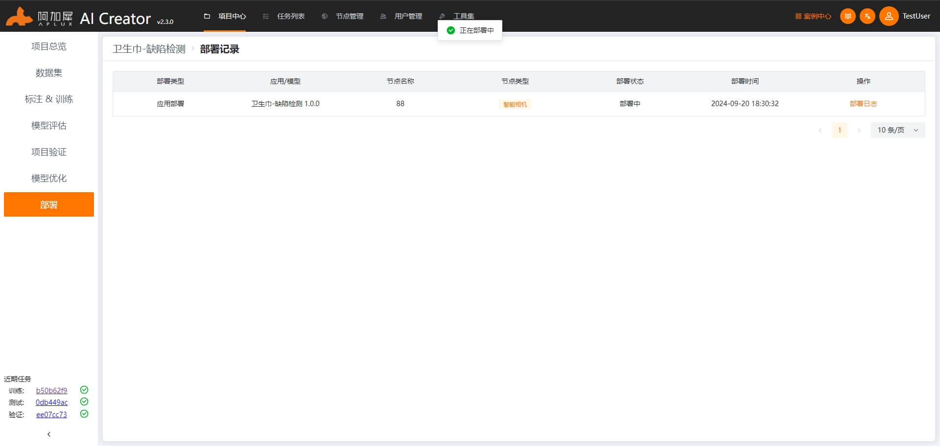Click the language translate icon in header
This screenshot has width=940, height=446.
pyautogui.click(x=867, y=16)
